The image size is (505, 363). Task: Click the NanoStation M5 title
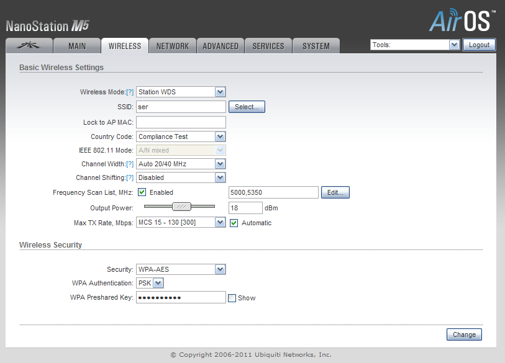(47, 26)
